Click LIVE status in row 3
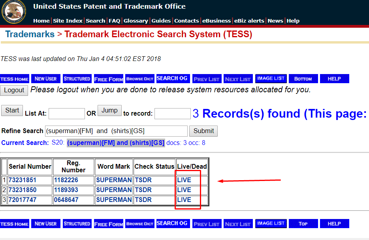369x240 pixels. 184,200
